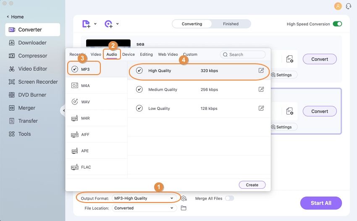
Task: Click the first file's Convert button
Action: 320,59
